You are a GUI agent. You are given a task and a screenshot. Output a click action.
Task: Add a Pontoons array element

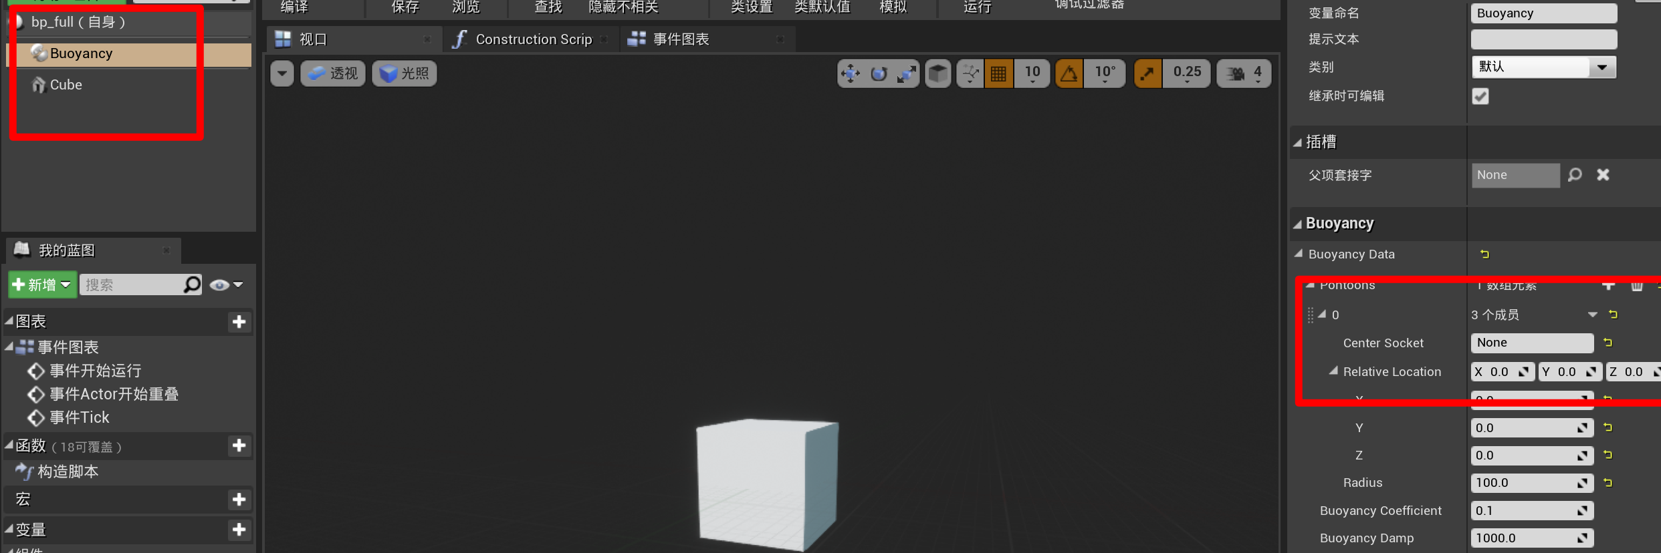(1608, 285)
